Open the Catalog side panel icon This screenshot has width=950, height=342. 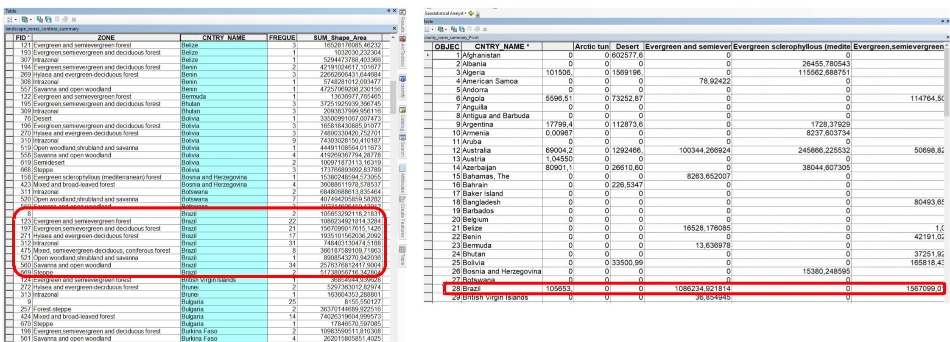click(x=402, y=119)
